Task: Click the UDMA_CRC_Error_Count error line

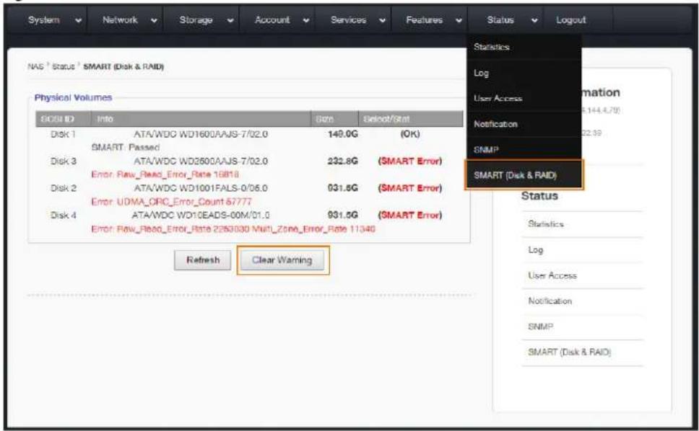Action: pos(172,202)
